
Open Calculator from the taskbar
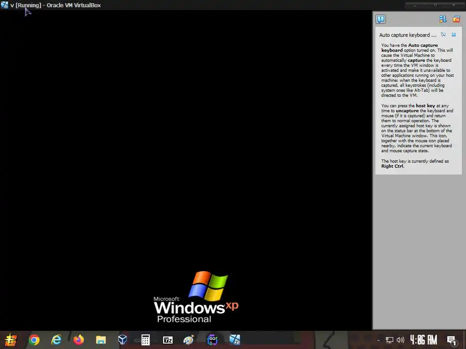pos(145,340)
